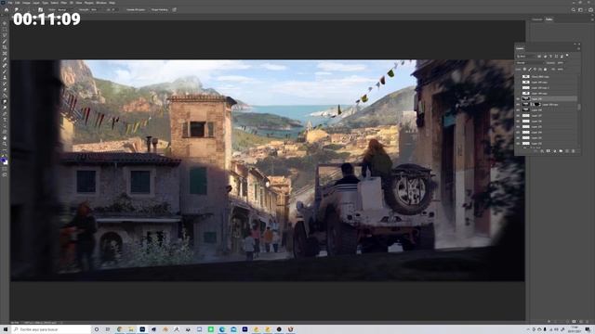The width and height of the screenshot is (595, 334).
Task: Toggle the Sample All Layers checkbox
Action: point(136,10)
